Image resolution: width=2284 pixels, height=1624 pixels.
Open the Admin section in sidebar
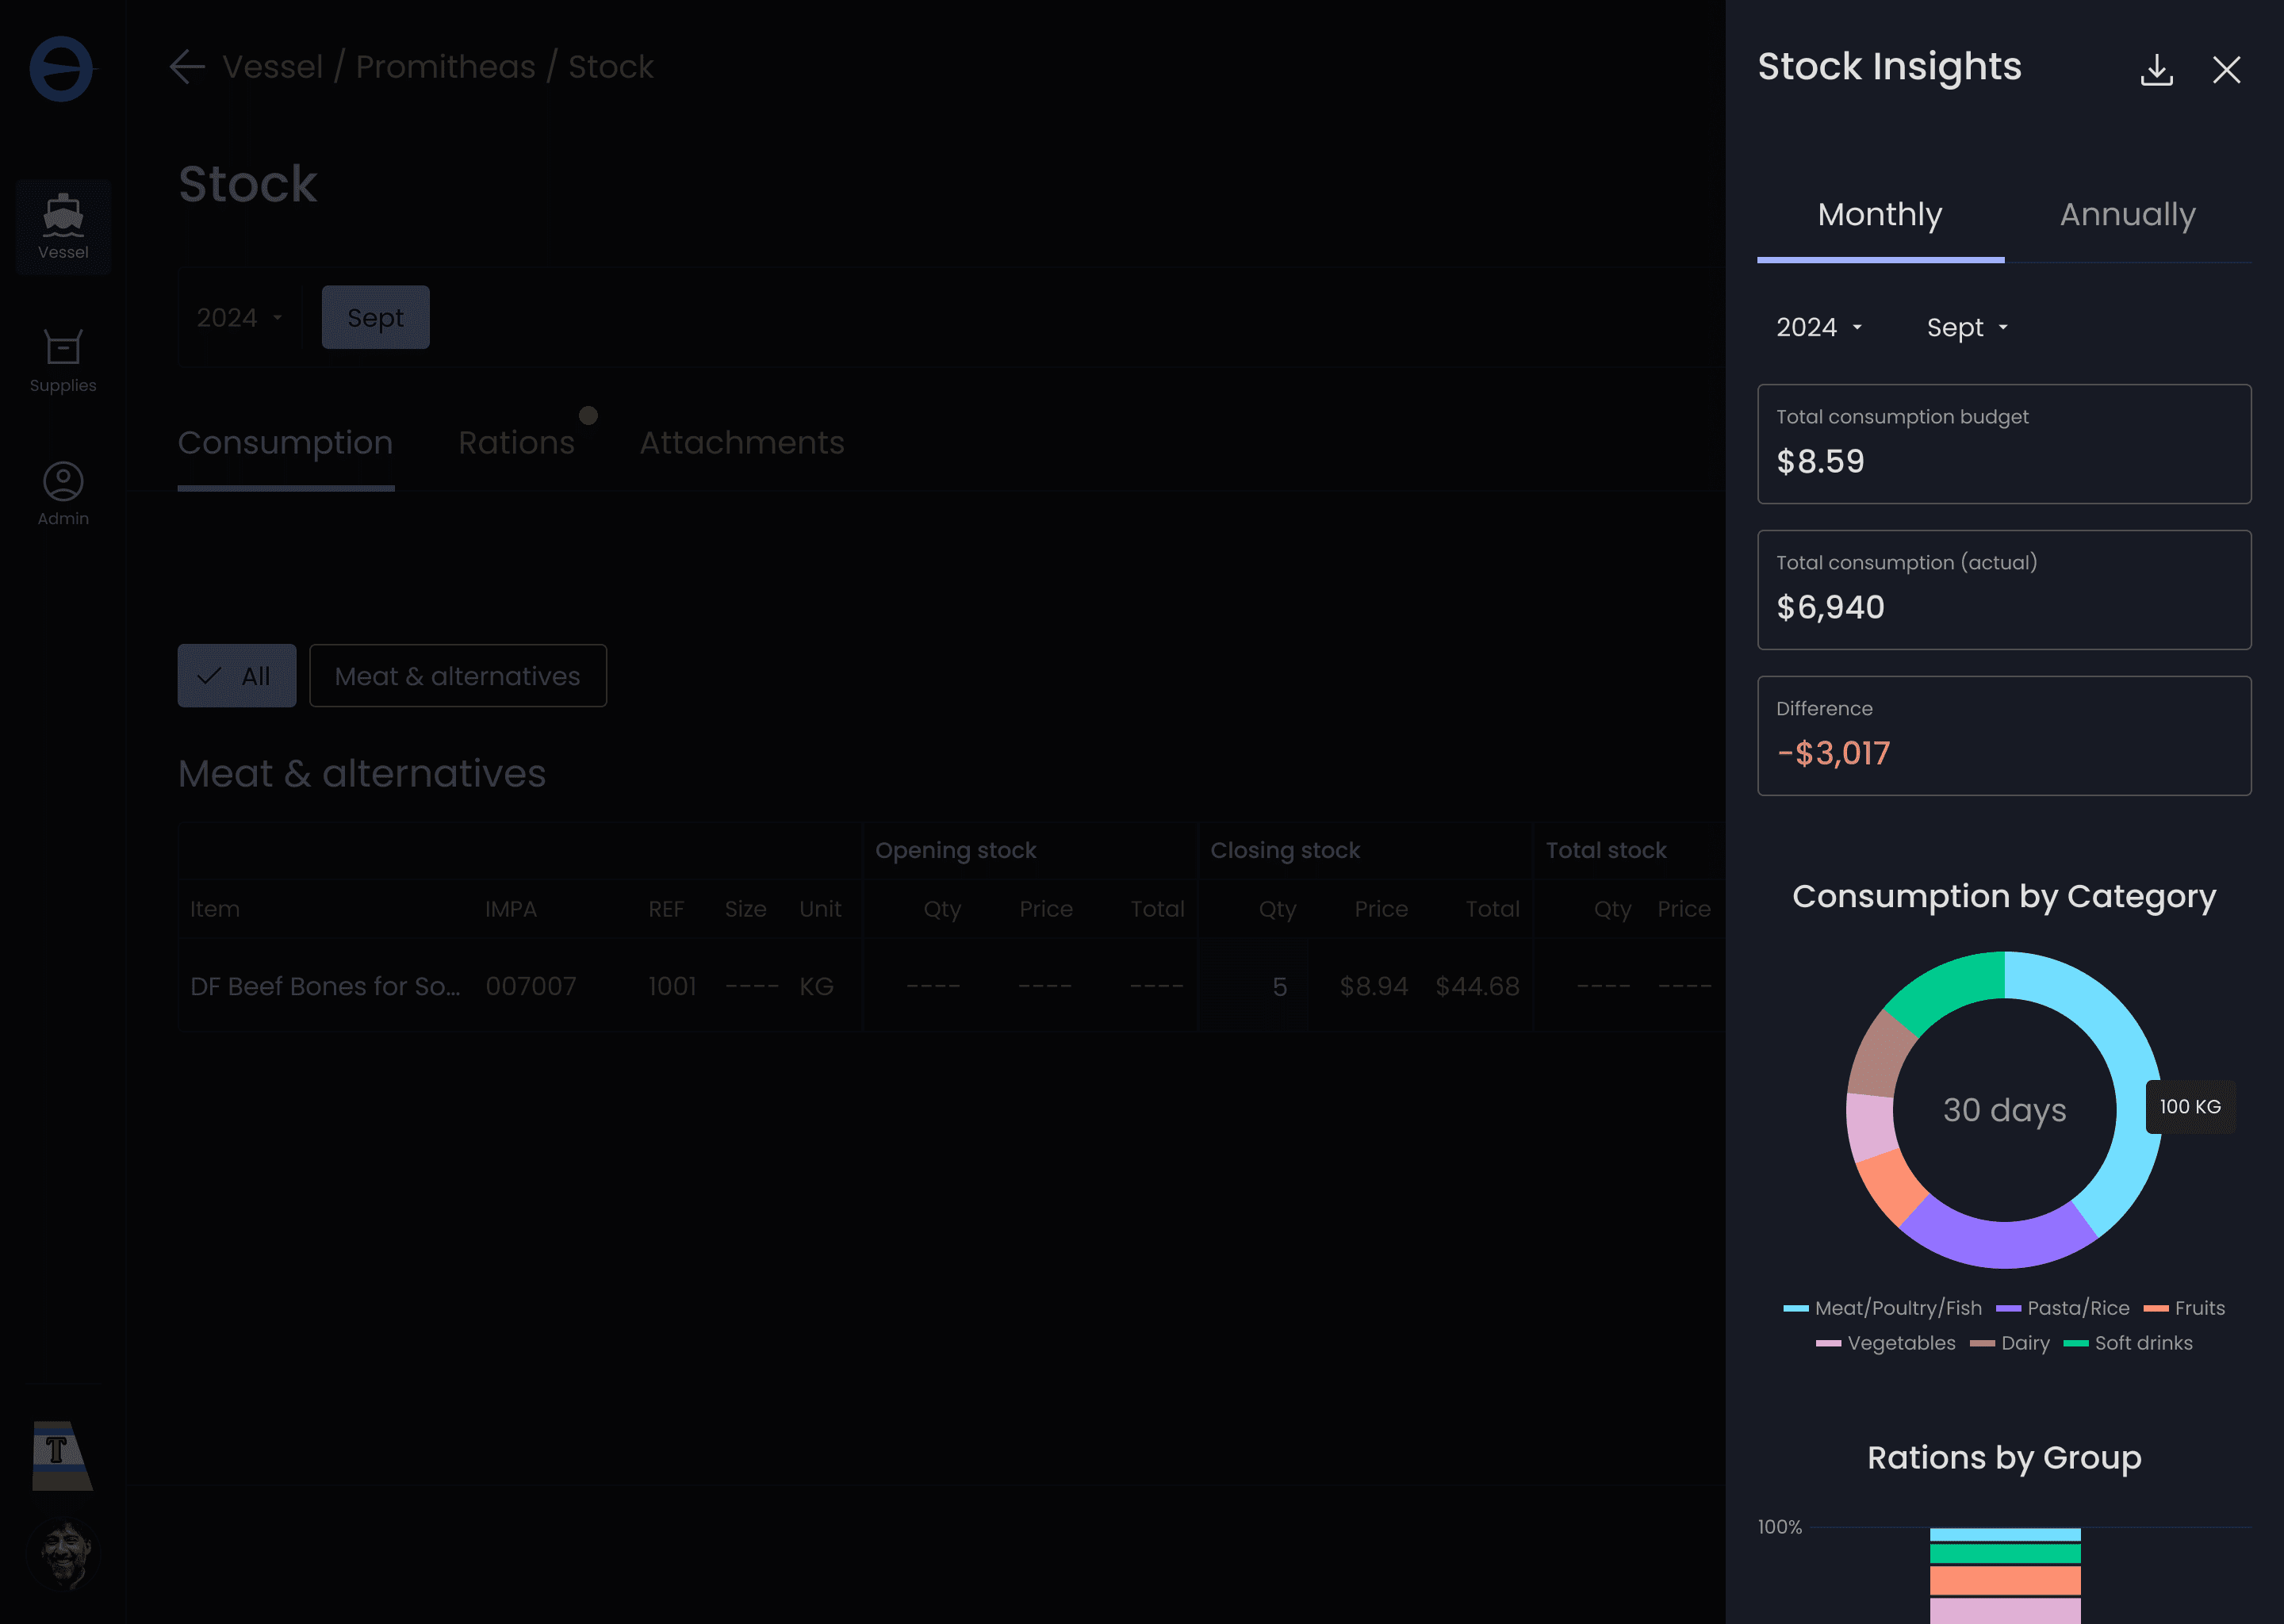[x=63, y=494]
